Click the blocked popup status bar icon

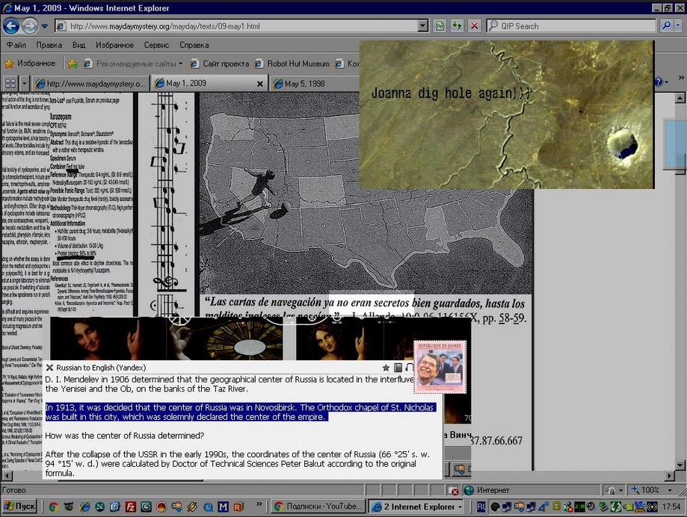coord(454,491)
